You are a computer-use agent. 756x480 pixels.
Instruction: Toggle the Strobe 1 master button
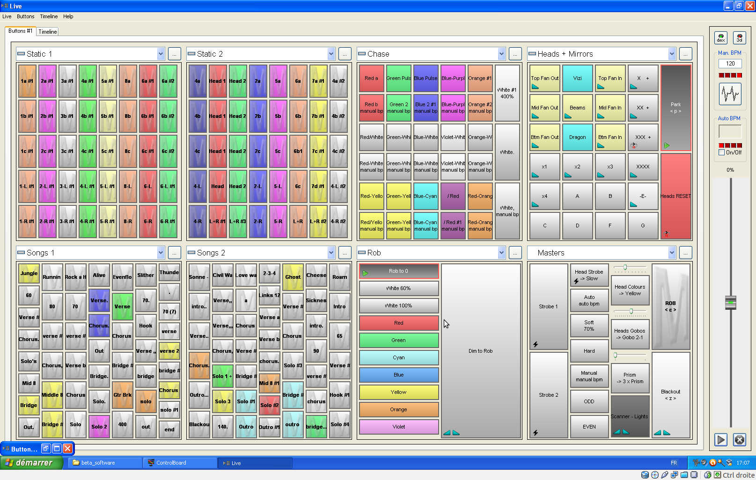[x=548, y=306]
